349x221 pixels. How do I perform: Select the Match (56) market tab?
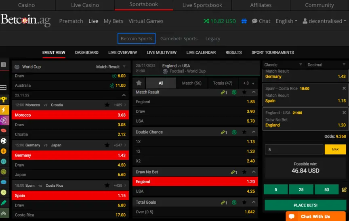(191, 83)
